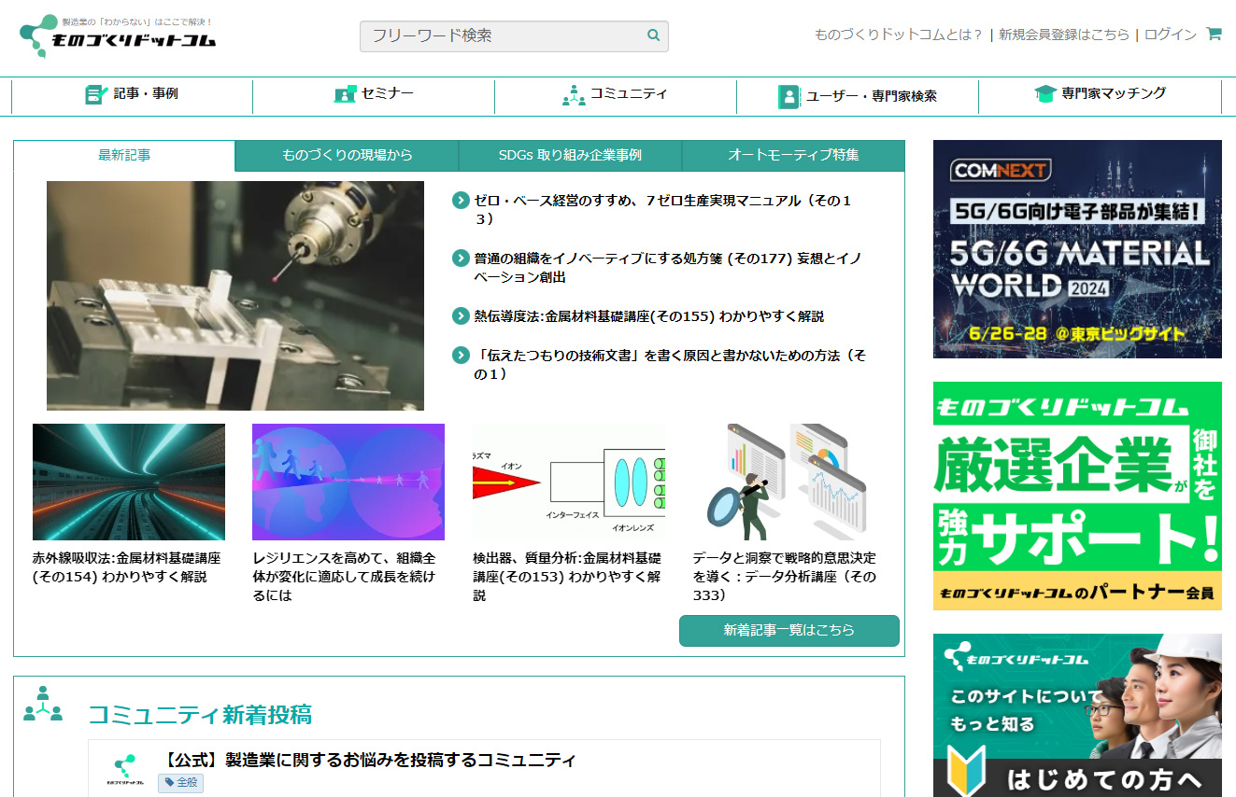Open the 赤外線吸収法 tunnel thumbnail article
The height and width of the screenshot is (797, 1236).
(129, 482)
